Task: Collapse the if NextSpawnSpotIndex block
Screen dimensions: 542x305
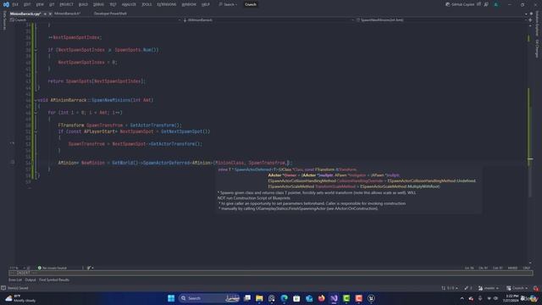Action: (x=36, y=50)
